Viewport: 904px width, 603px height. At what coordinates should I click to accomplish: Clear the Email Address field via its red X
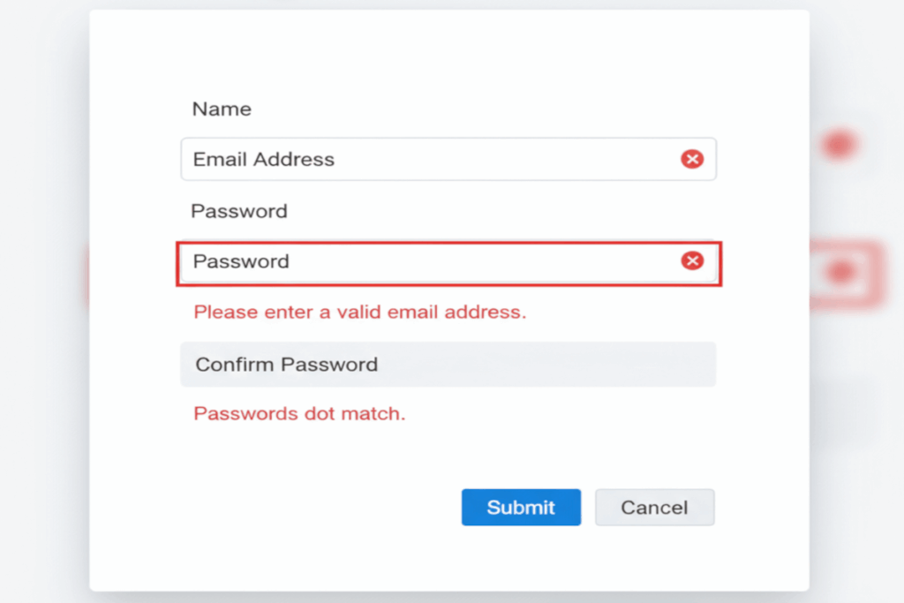pos(694,160)
